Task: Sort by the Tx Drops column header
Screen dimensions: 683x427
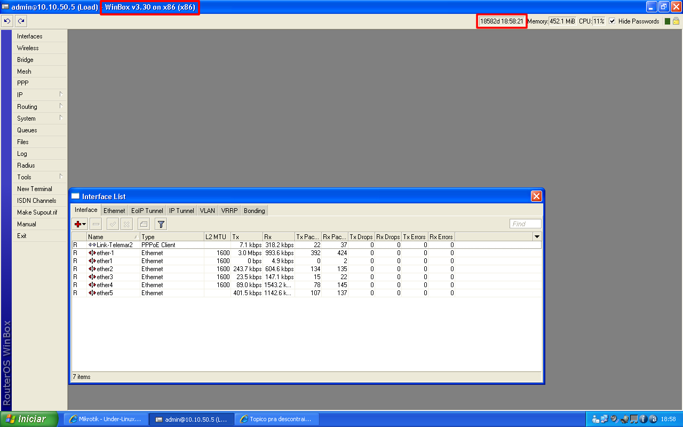Action: (361, 236)
